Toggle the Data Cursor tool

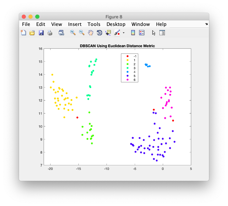[x=108, y=33]
